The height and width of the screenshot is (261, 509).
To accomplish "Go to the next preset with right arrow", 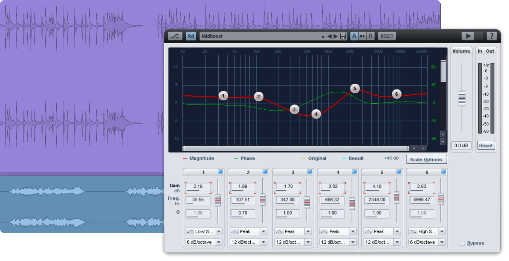I will click(336, 36).
